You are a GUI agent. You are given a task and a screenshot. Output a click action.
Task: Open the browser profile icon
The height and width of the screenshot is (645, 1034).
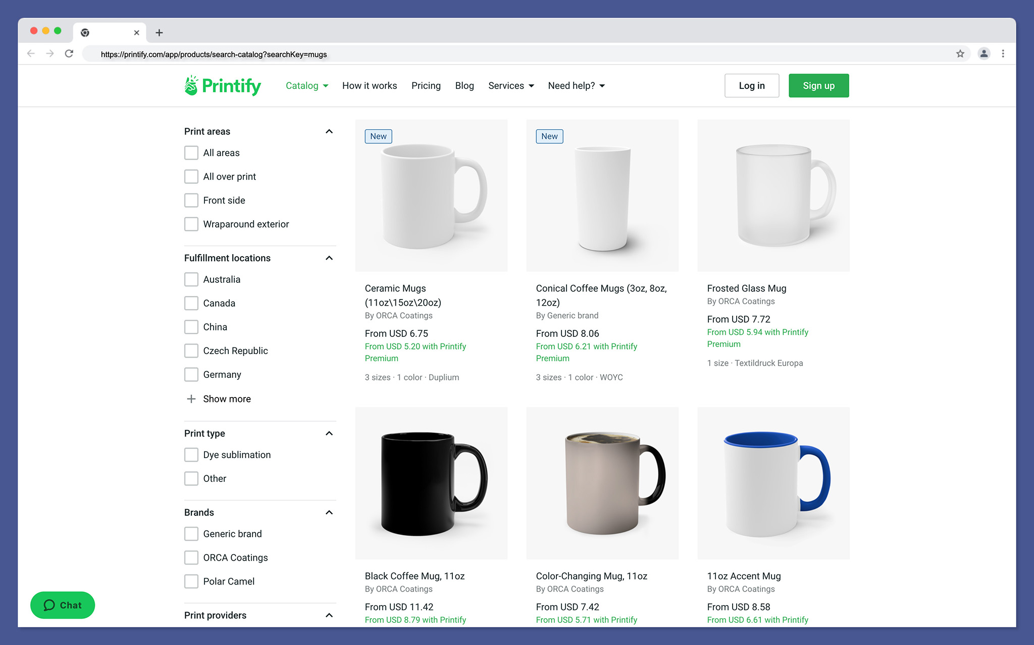coord(984,54)
